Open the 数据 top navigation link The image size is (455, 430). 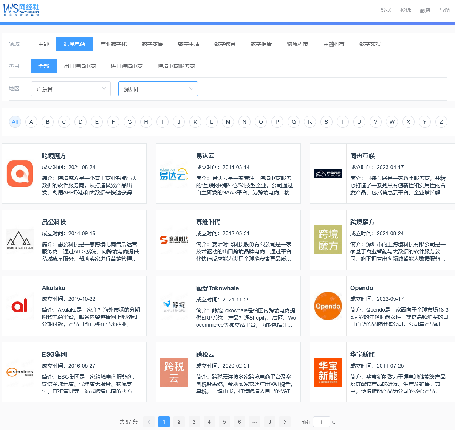click(386, 10)
